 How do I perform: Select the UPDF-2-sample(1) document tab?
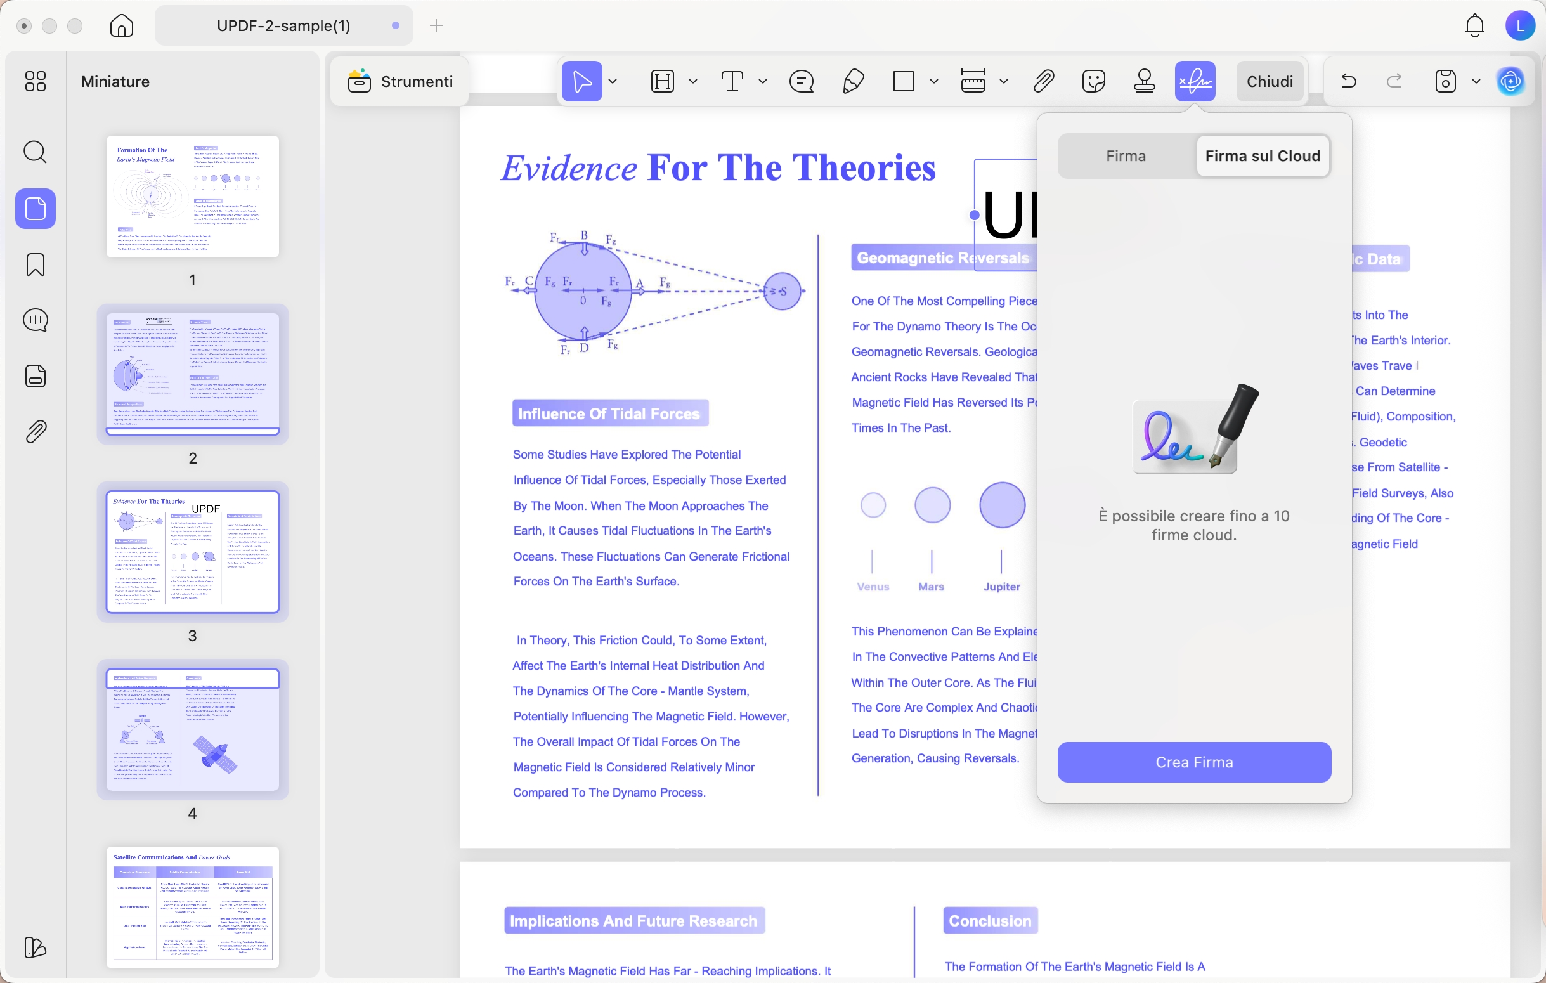coord(284,25)
